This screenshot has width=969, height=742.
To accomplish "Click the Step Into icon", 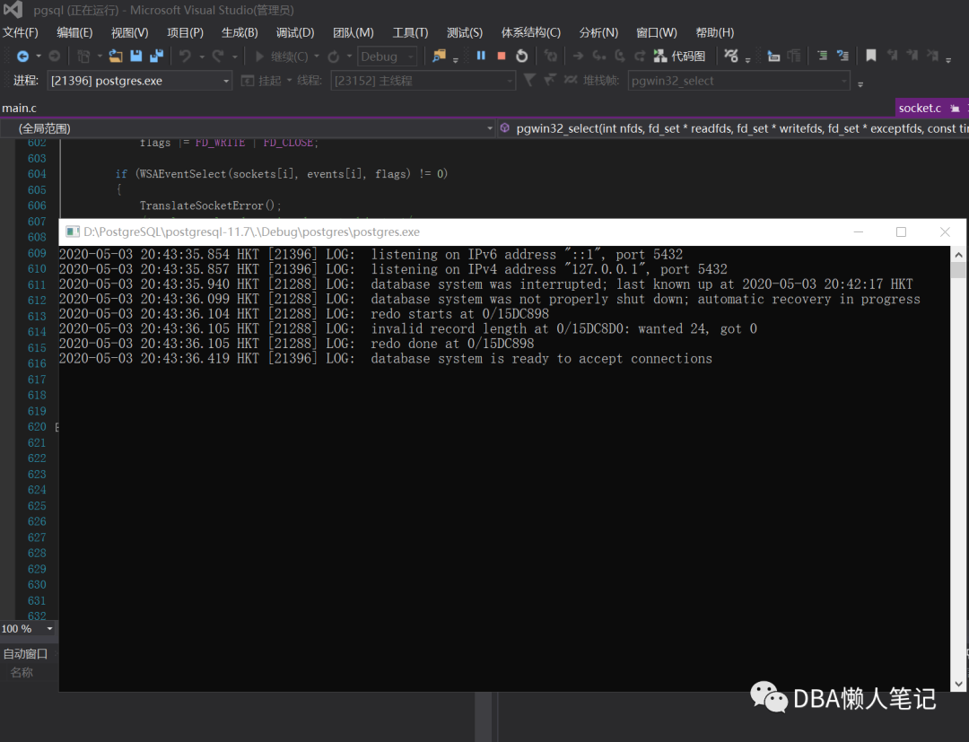I will pyautogui.click(x=598, y=57).
